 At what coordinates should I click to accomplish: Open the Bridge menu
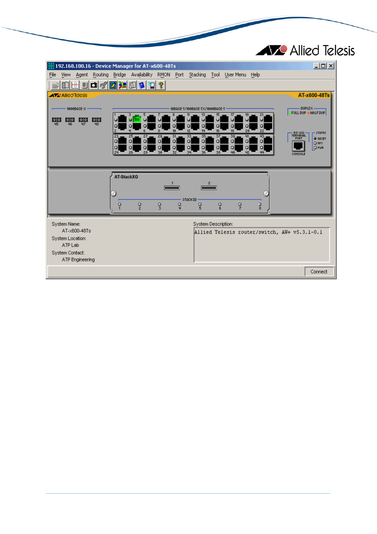[119, 75]
